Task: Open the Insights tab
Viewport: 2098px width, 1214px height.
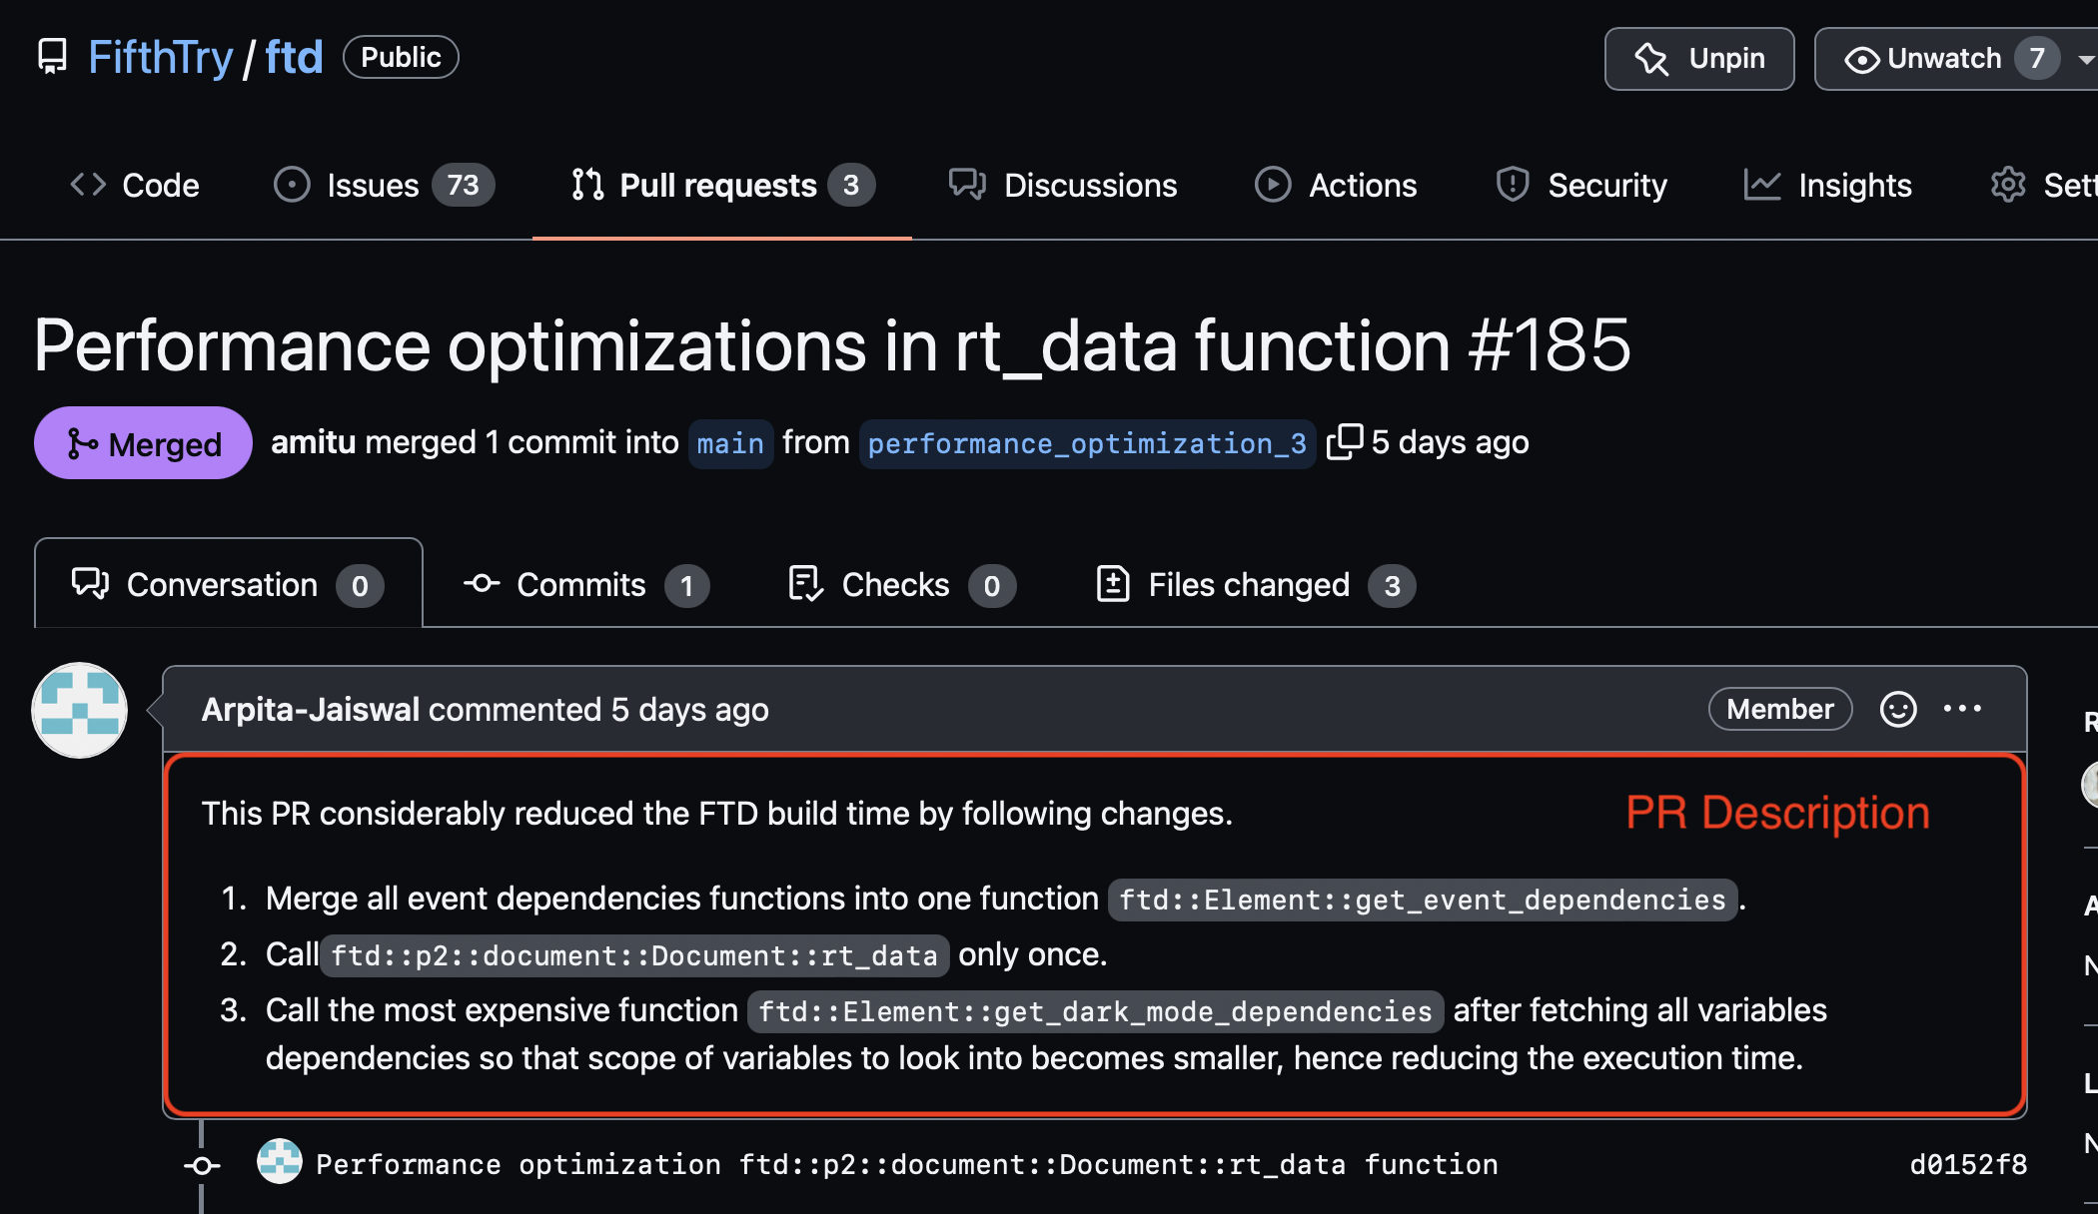Action: click(x=1827, y=186)
